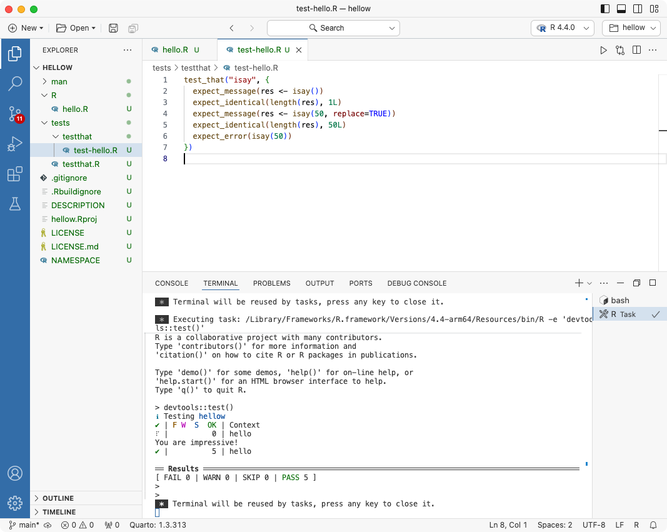This screenshot has width=667, height=532.
Task: Open the Extensions view
Action: 15,174
